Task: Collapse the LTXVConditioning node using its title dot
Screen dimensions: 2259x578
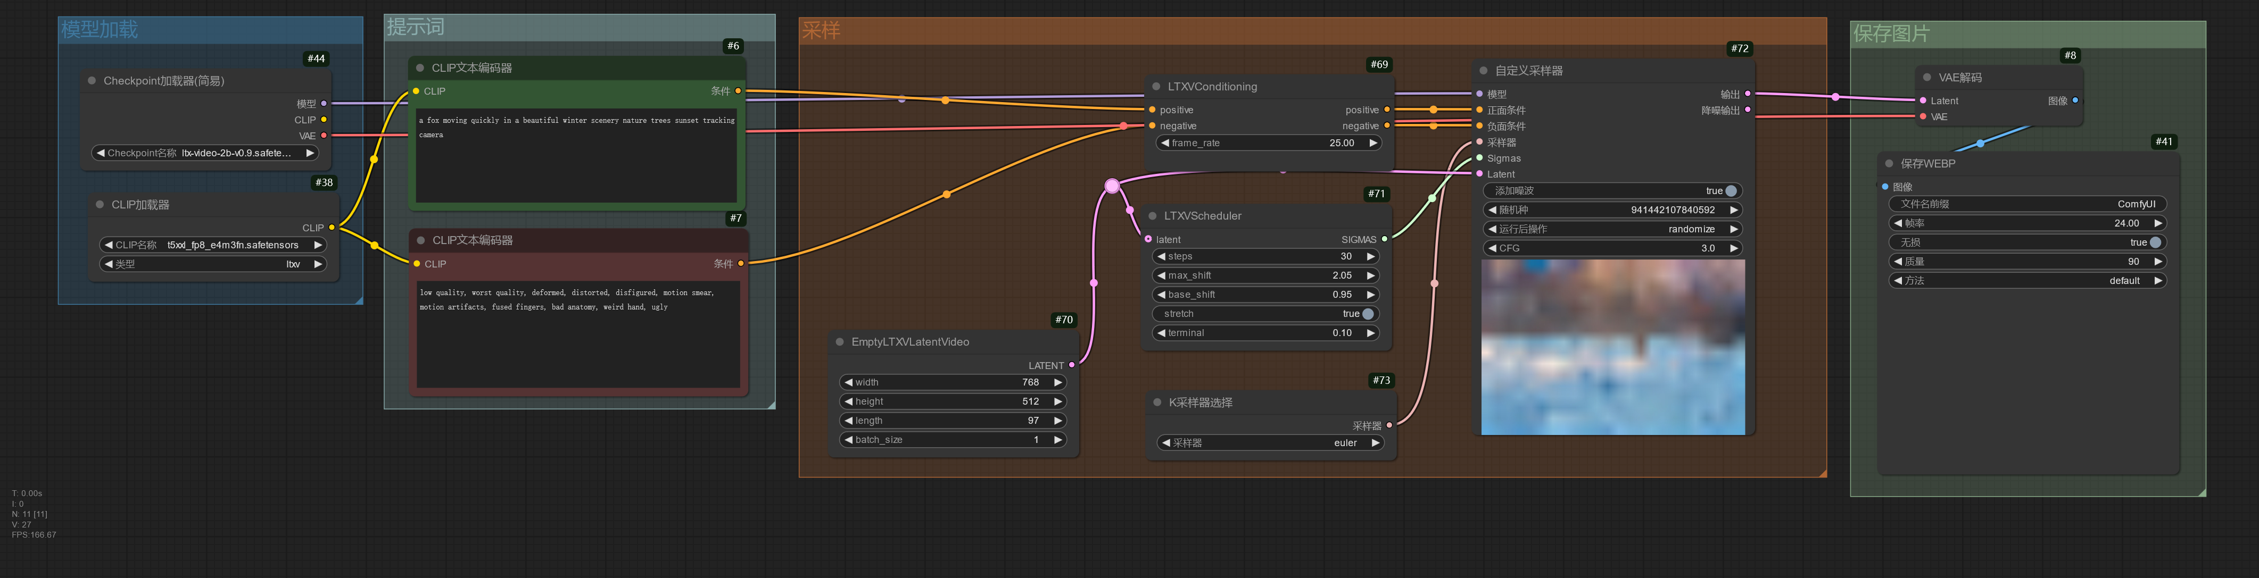Action: pos(1157,87)
